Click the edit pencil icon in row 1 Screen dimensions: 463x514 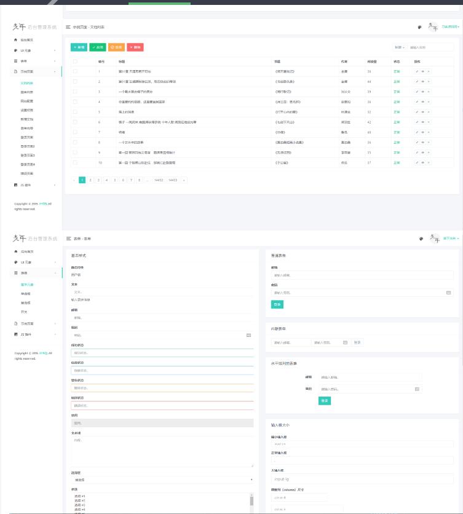[417, 71]
